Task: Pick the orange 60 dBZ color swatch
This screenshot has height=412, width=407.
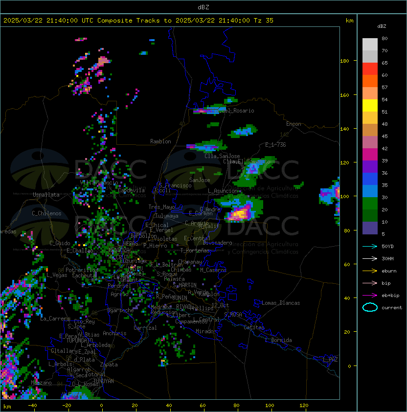Action: [370, 81]
